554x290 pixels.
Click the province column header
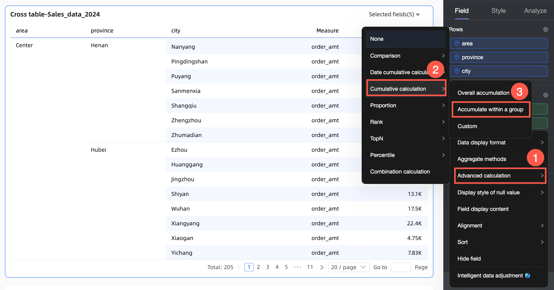pyautogui.click(x=102, y=31)
